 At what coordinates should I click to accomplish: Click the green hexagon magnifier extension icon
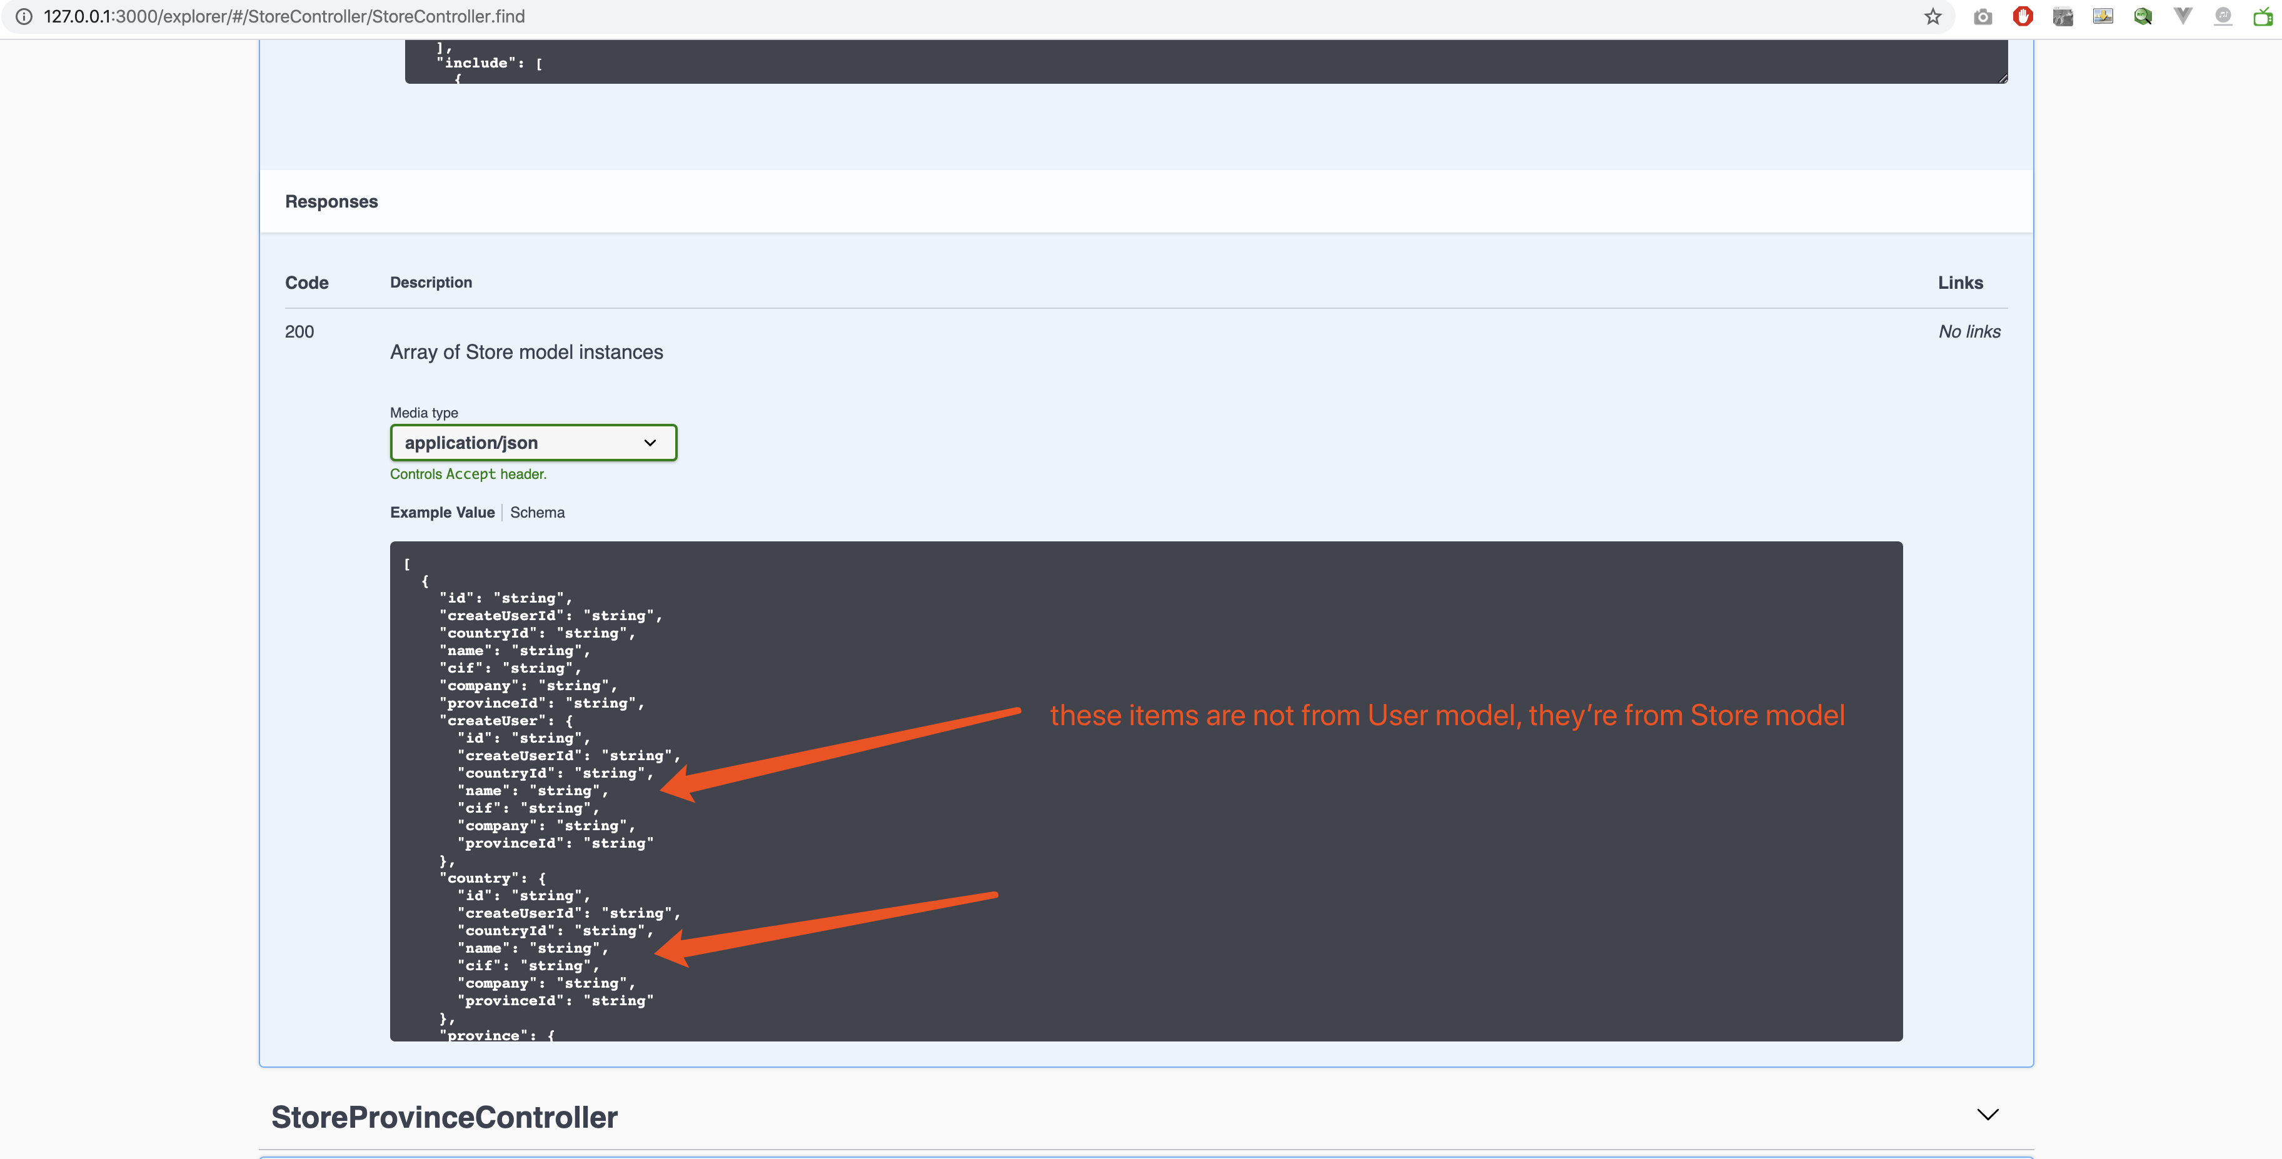[2142, 17]
